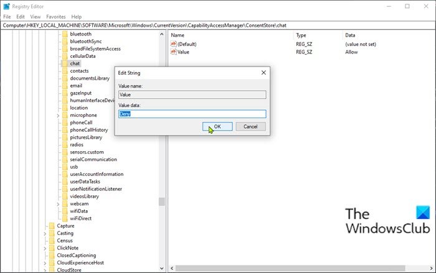Click the Census folder icon

[52, 241]
